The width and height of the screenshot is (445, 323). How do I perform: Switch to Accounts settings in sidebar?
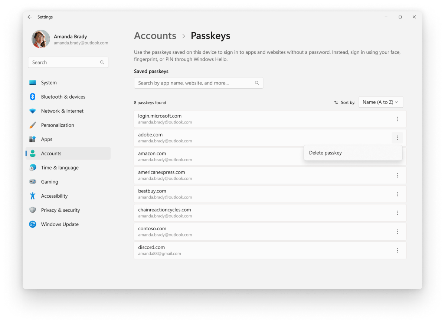51,153
